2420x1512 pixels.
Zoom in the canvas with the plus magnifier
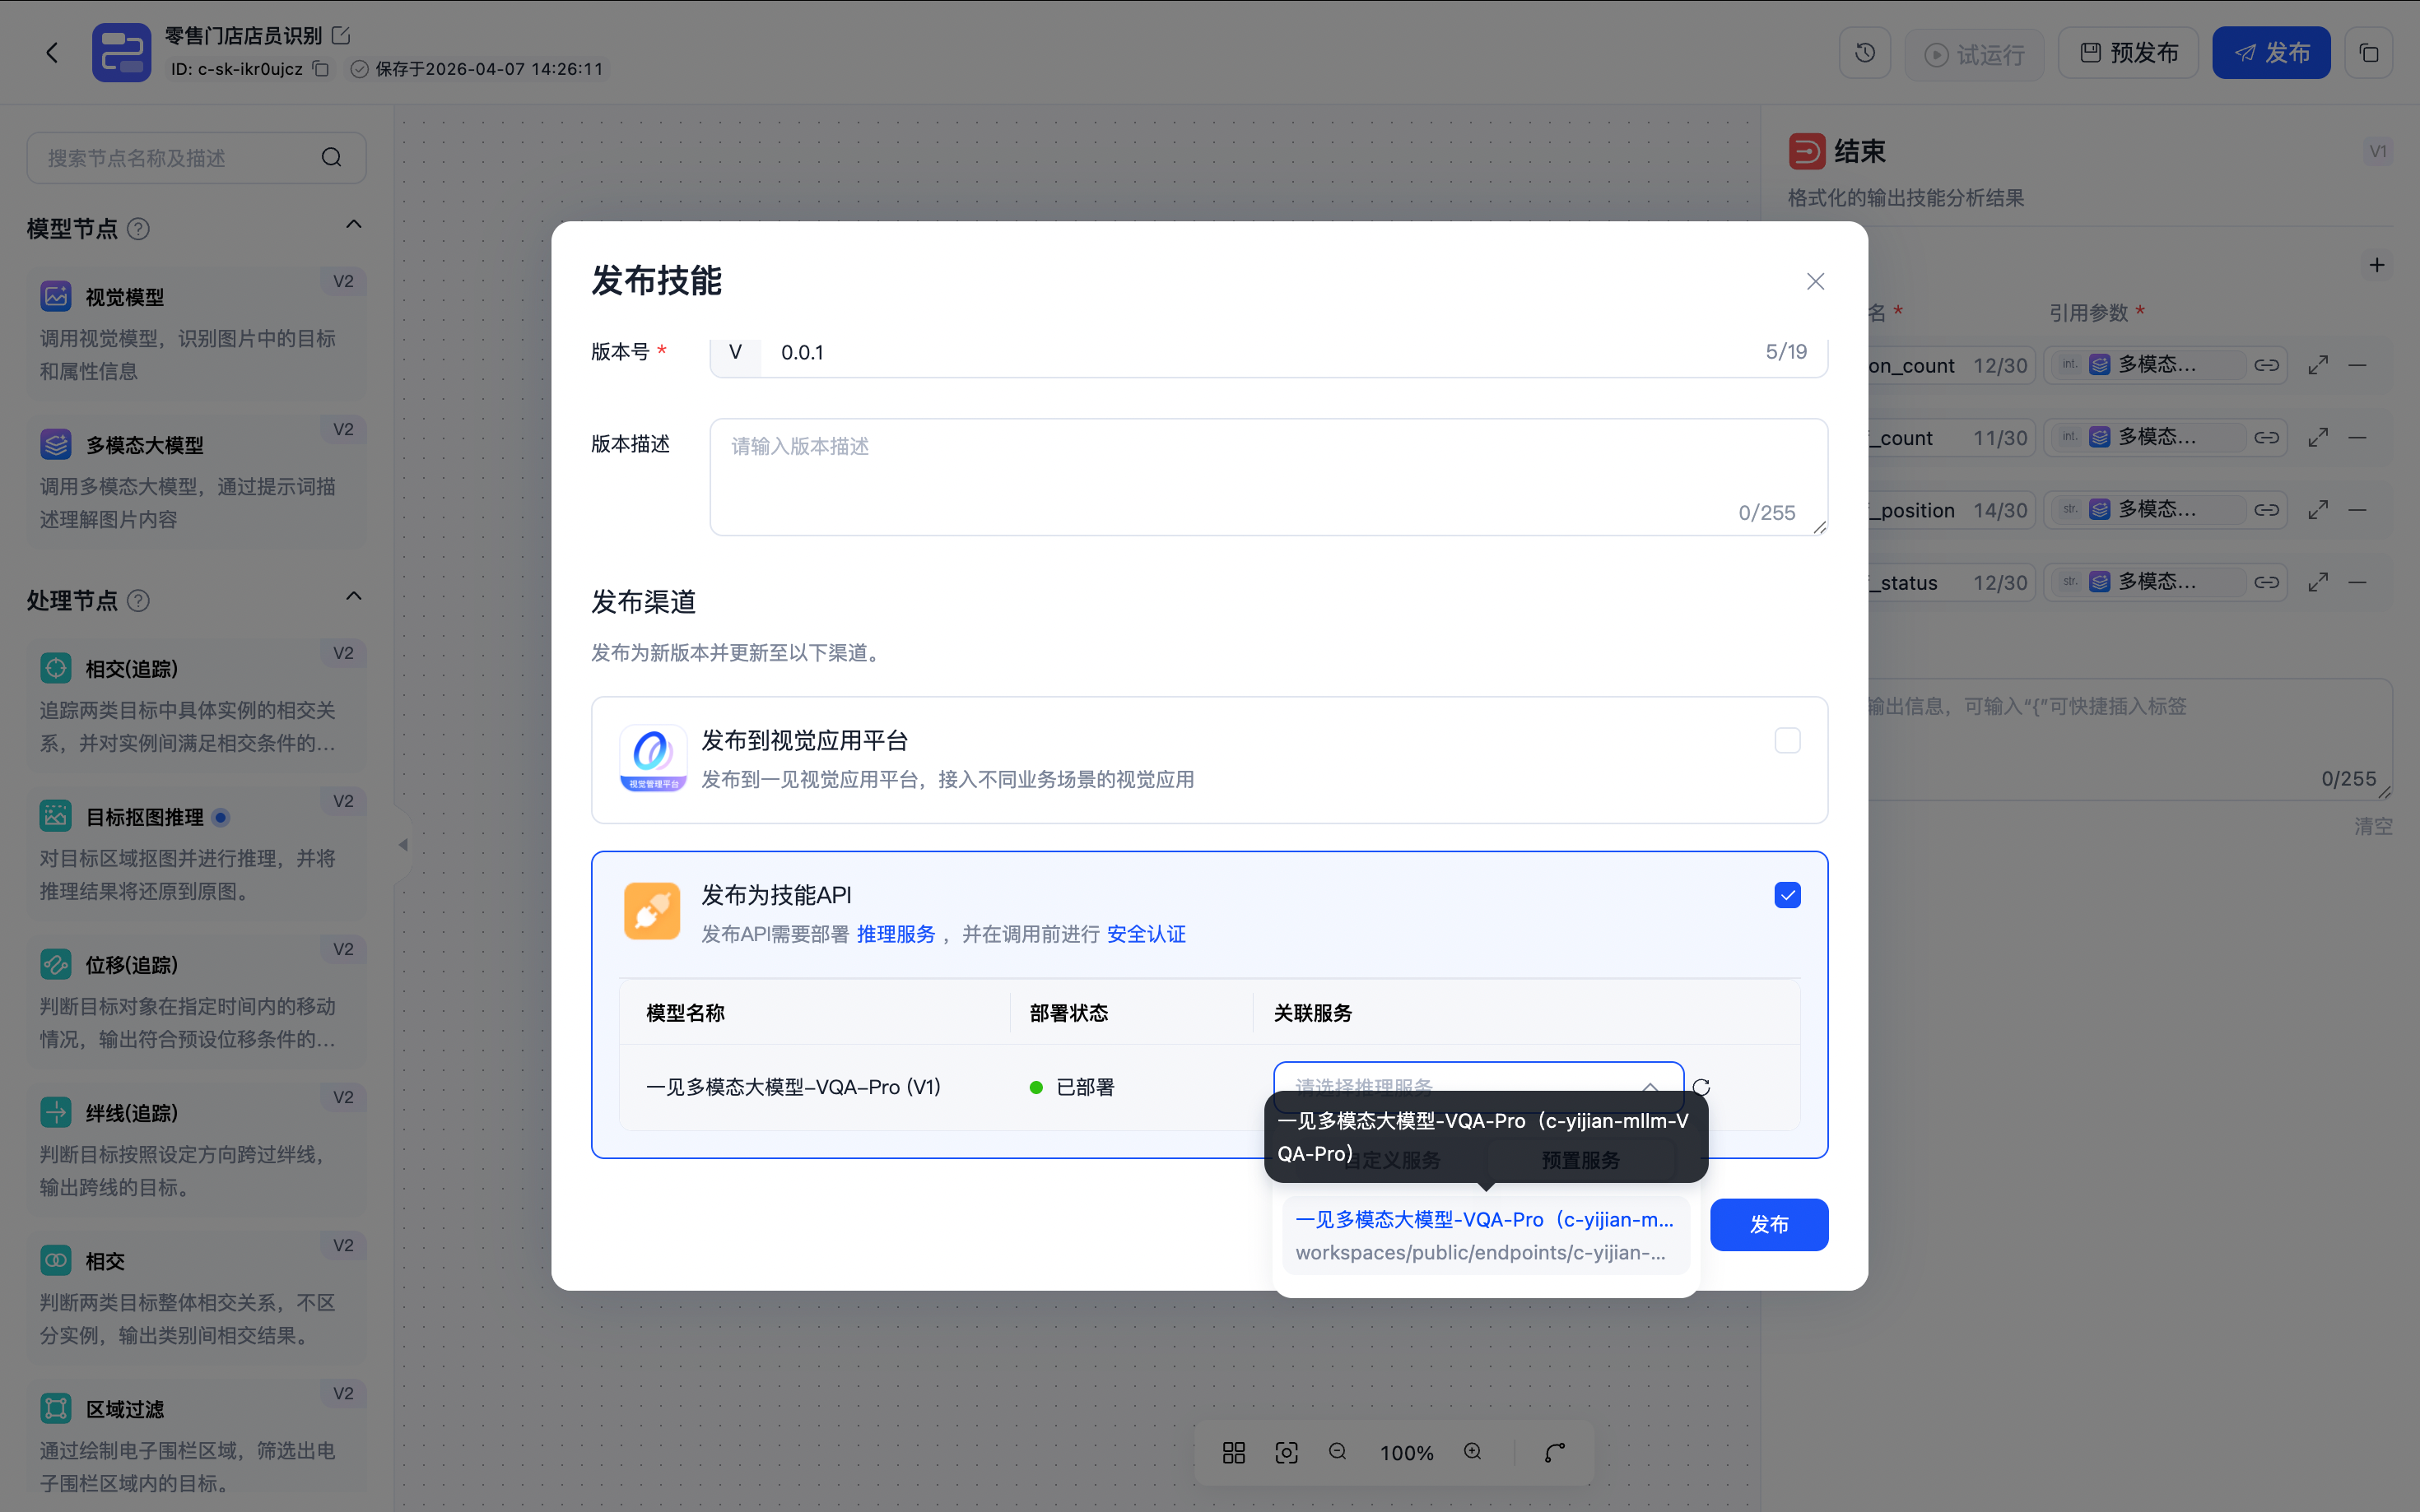[x=1473, y=1452]
